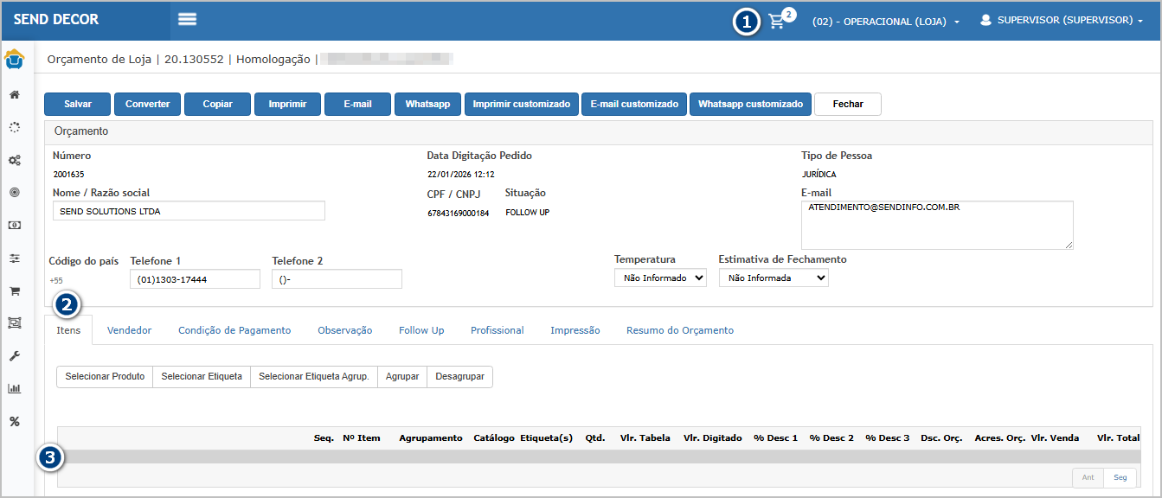Open the wrench tools sidebar icon
The height and width of the screenshot is (498, 1162).
pos(15,356)
